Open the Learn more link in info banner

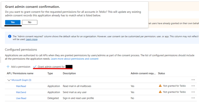point(32,39)
